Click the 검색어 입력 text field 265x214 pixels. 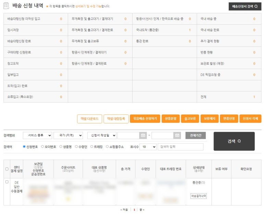180,147
